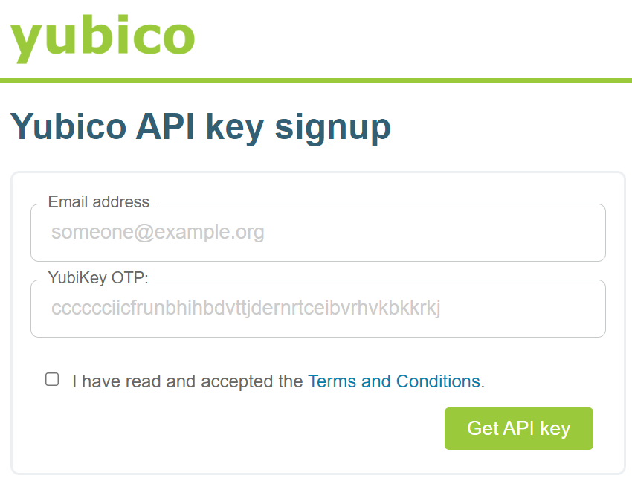
Task: Click the Email address field label
Action: tap(98, 201)
